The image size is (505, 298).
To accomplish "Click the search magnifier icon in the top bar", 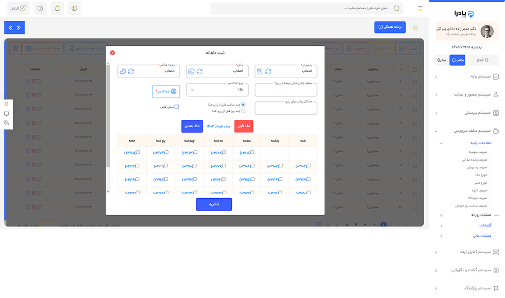I will [397, 8].
